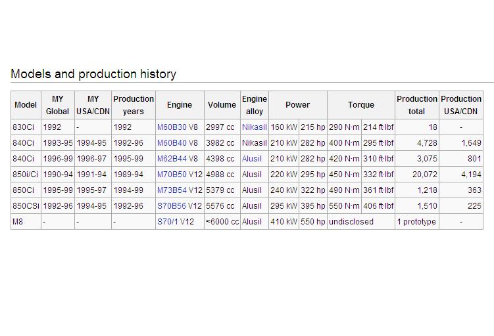Viewport: 494px width, 336px height.
Task: Click the Engine alloy column header
Action: (x=254, y=105)
